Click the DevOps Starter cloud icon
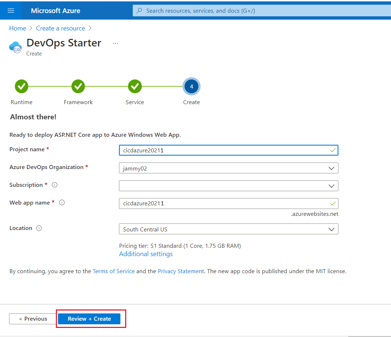This screenshot has height=337, width=391. (15, 47)
